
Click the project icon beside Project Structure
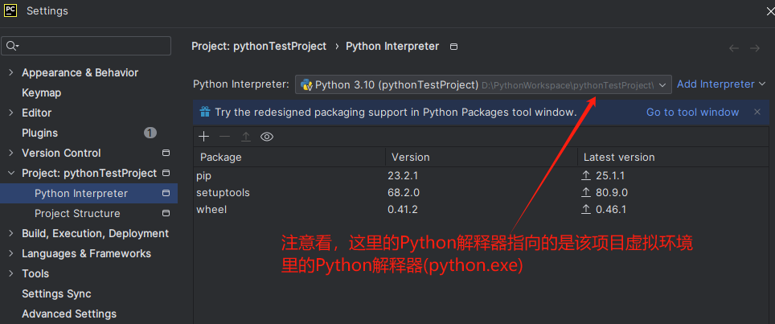166,213
